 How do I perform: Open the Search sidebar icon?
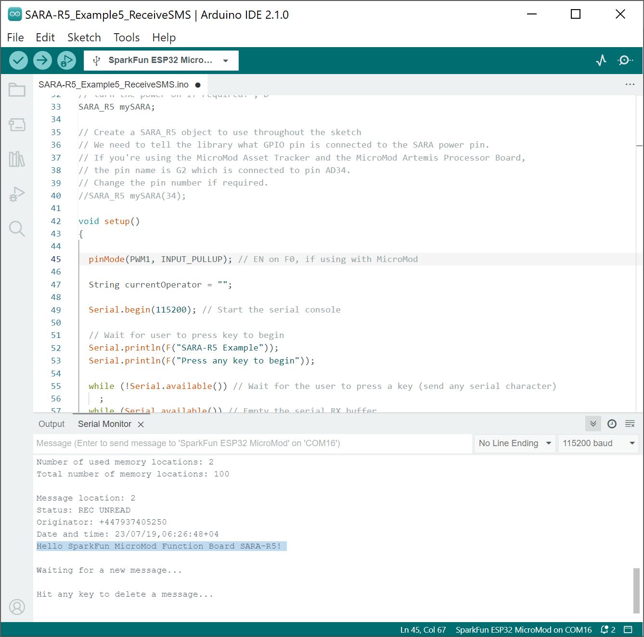(x=17, y=228)
